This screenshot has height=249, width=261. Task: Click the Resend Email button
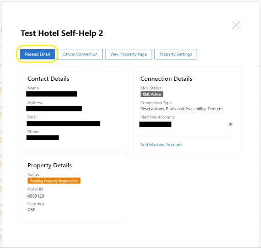37,54
